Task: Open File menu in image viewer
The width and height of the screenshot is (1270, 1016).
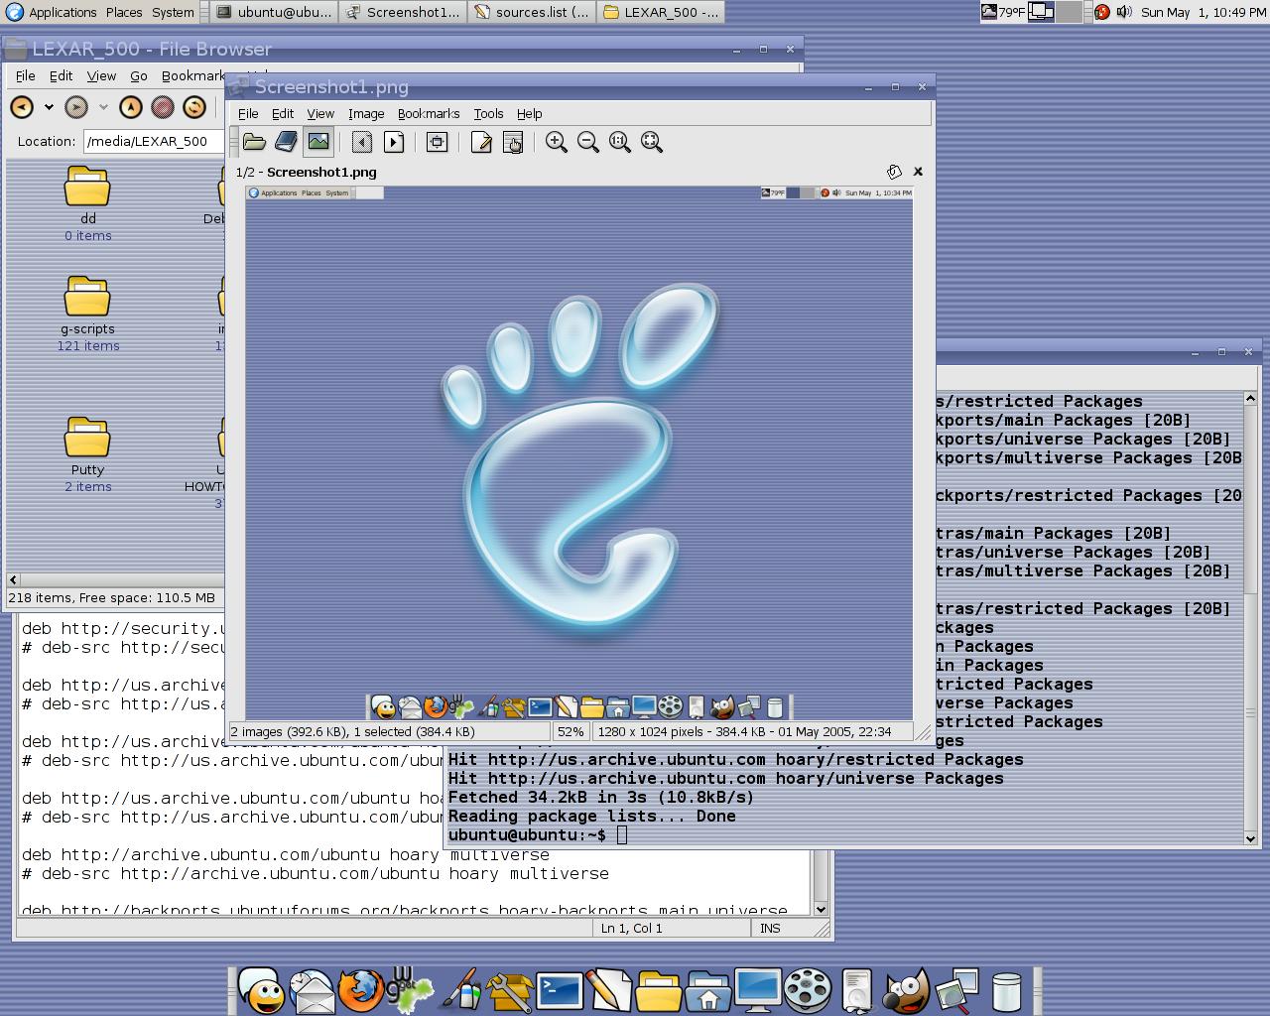Action: 248,113
